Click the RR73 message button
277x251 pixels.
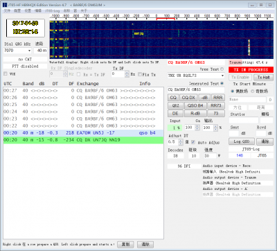216,105
